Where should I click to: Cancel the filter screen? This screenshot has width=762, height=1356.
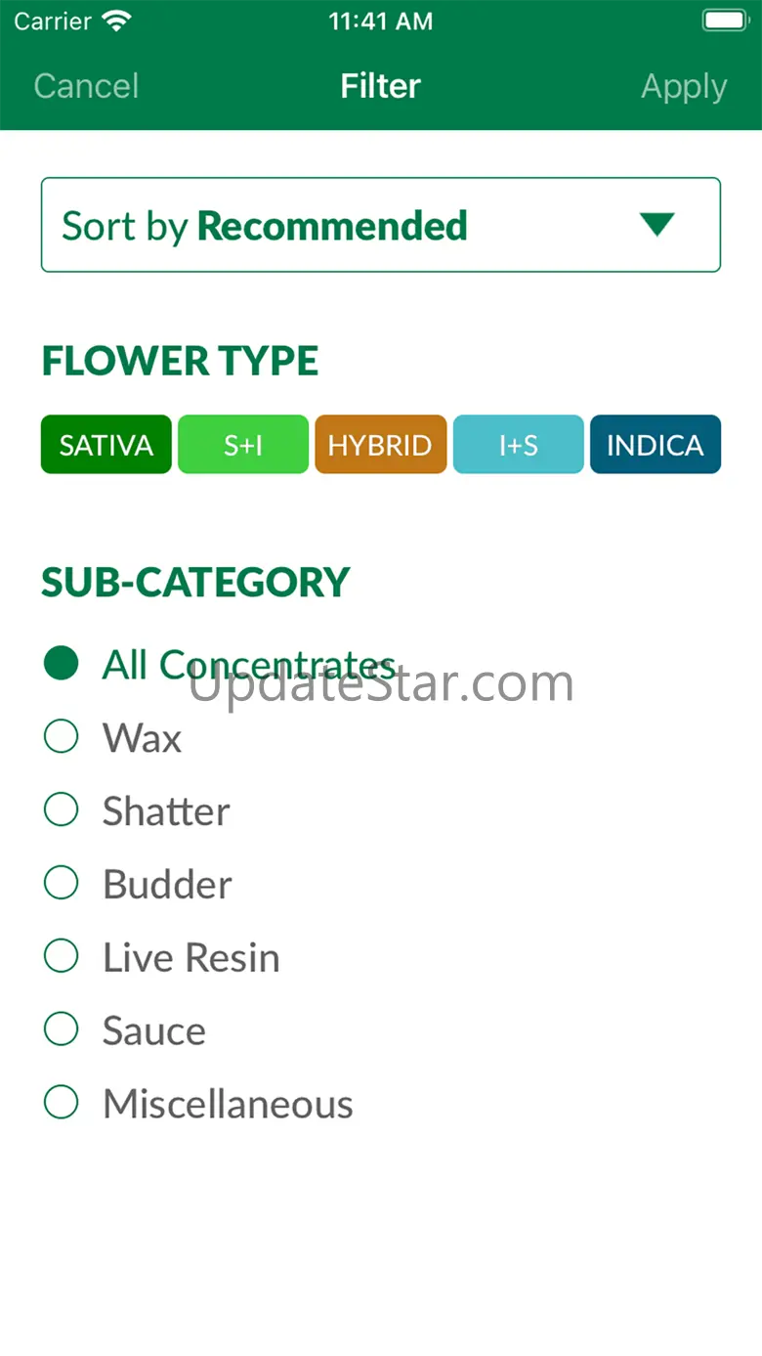click(86, 86)
